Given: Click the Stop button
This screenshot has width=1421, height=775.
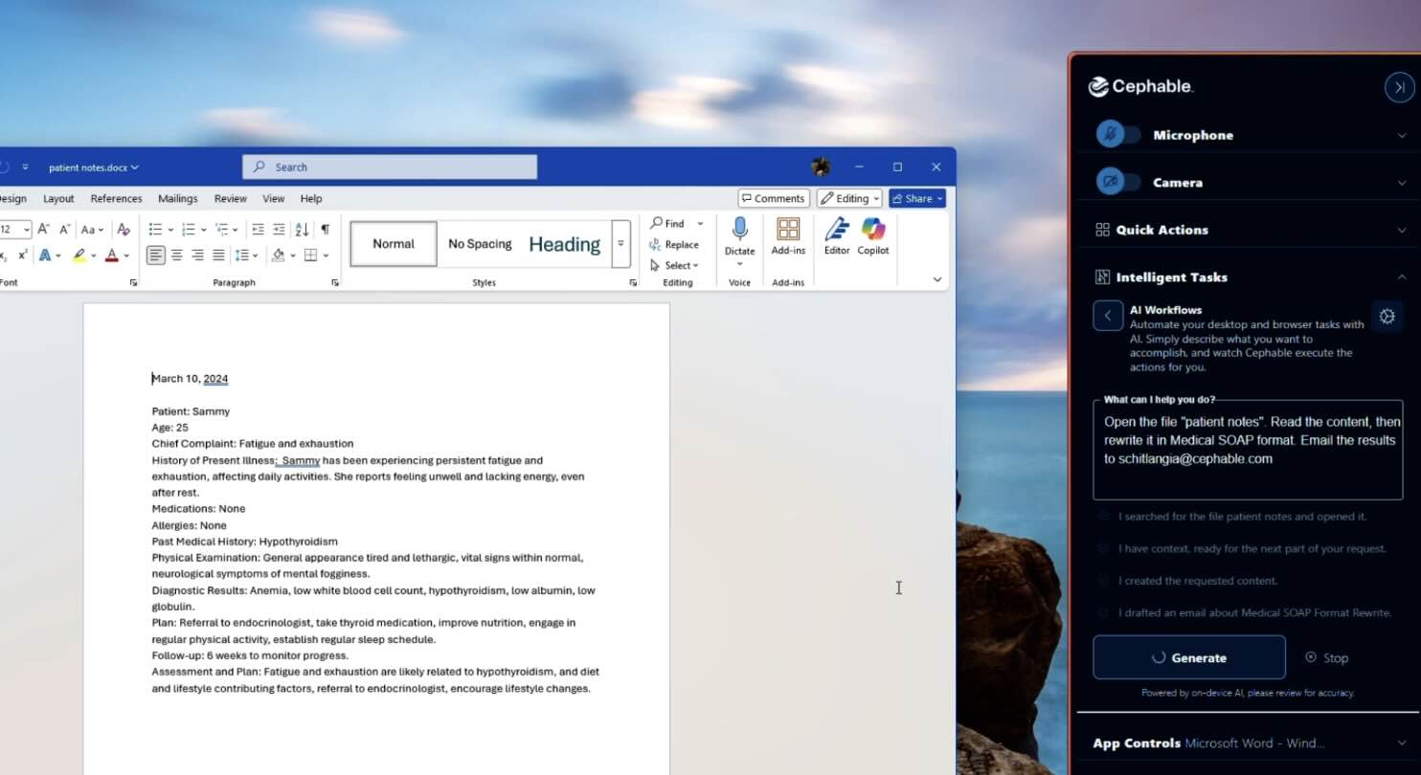Looking at the screenshot, I should point(1326,658).
